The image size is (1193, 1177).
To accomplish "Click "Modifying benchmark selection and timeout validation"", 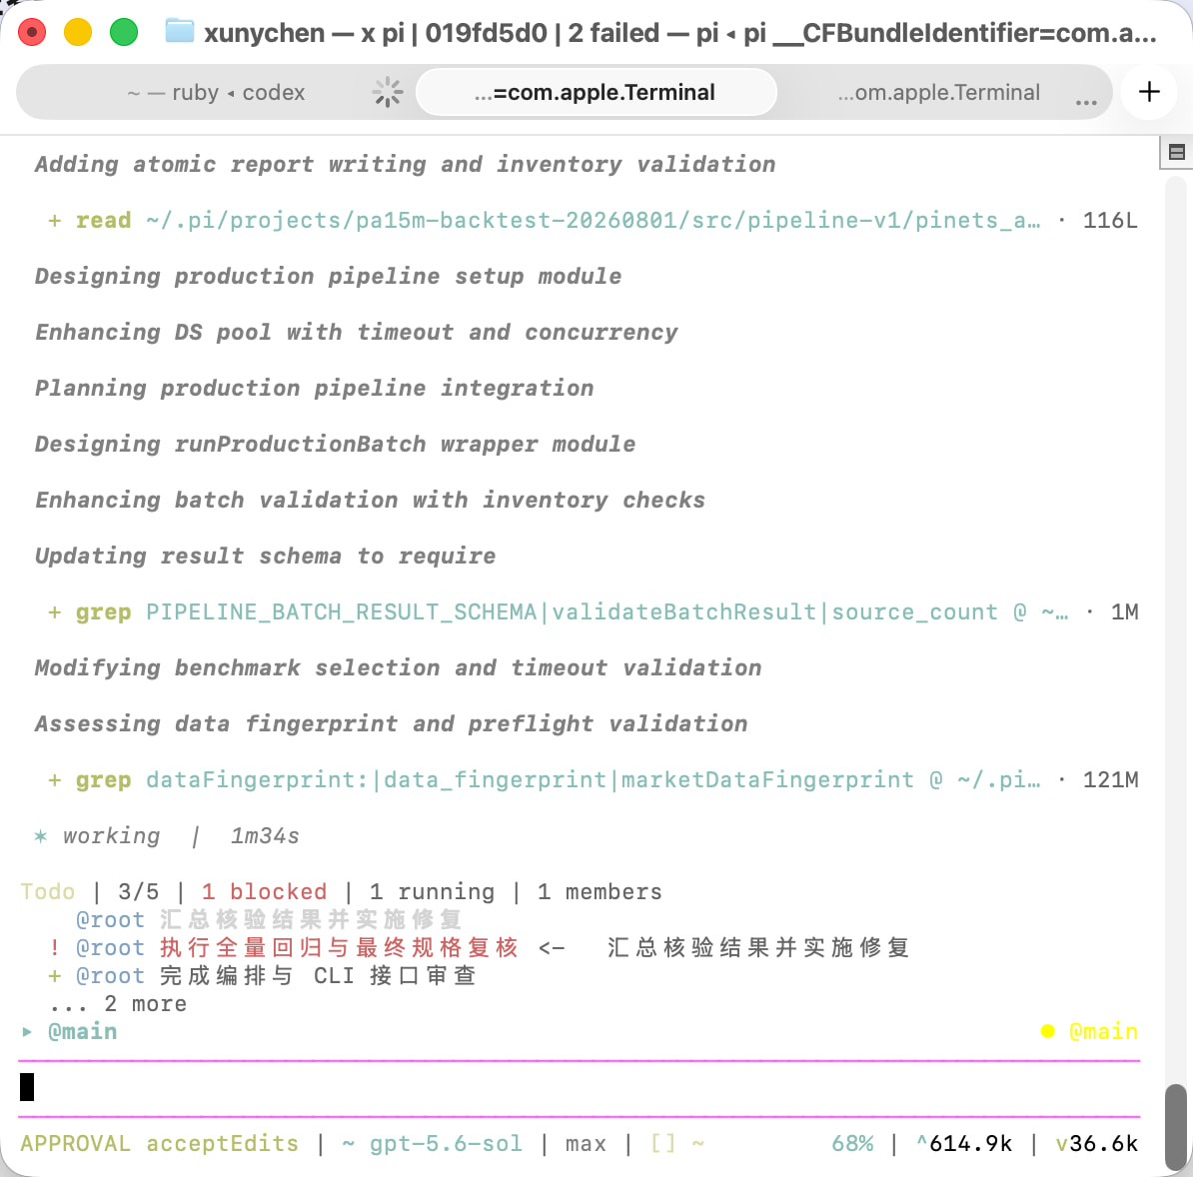I will [398, 668].
